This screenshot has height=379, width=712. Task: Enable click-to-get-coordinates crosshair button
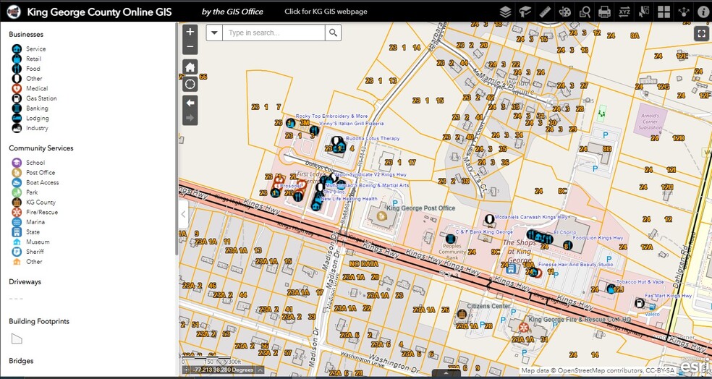pyautogui.click(x=187, y=370)
